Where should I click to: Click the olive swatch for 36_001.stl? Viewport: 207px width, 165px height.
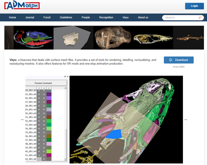click(49, 136)
